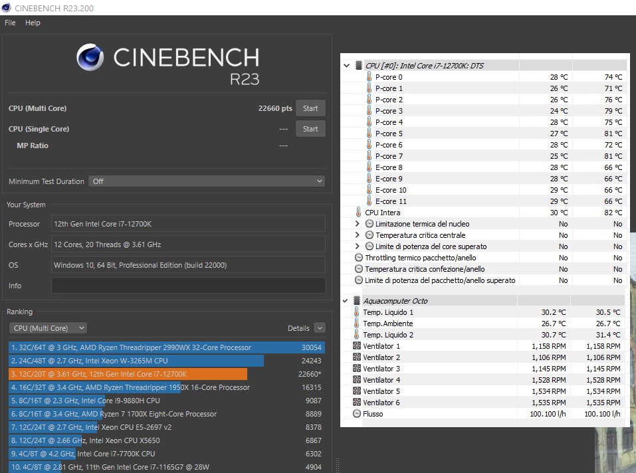
Task: Open the CPU (Multi Core) ranking dropdown
Action: 48,328
